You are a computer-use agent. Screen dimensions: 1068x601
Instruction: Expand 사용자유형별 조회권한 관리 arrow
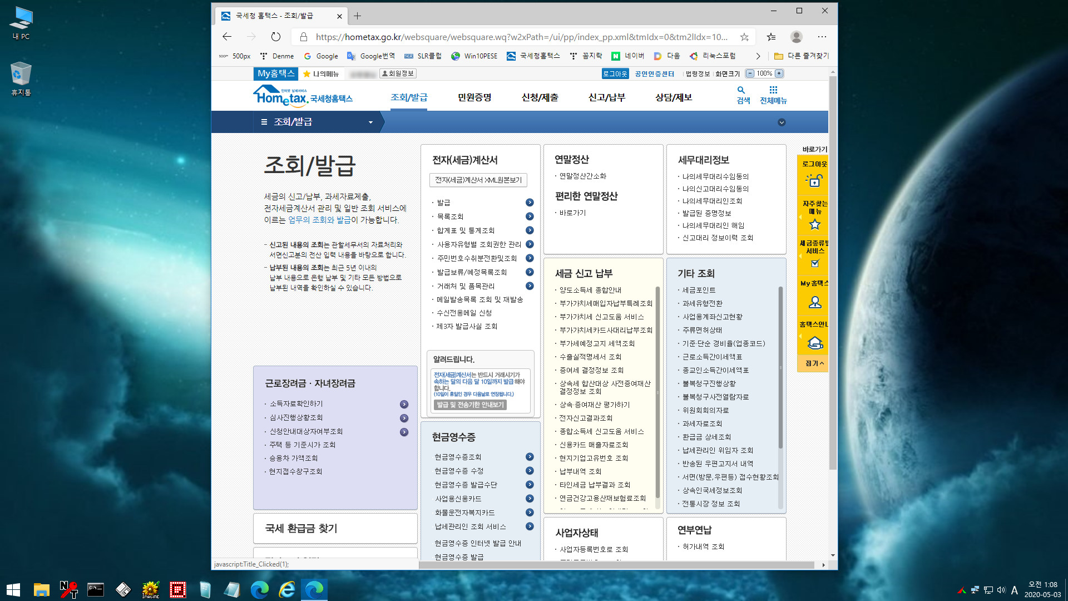tap(530, 244)
